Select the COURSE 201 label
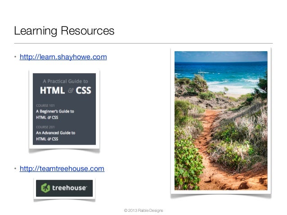The width and height of the screenshot is (287, 215). click(x=45, y=127)
